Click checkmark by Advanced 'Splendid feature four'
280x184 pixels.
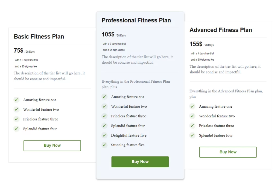point(192,135)
